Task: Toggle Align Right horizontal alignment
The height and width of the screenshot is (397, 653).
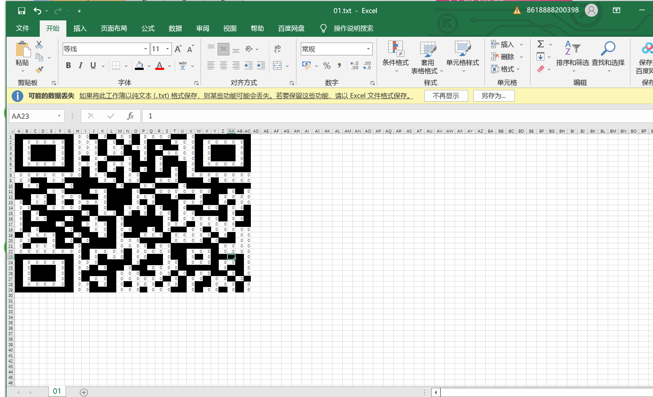Action: click(236, 66)
